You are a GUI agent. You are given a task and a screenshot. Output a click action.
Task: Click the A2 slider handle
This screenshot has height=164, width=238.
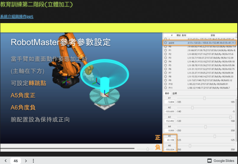(x=192, y=108)
